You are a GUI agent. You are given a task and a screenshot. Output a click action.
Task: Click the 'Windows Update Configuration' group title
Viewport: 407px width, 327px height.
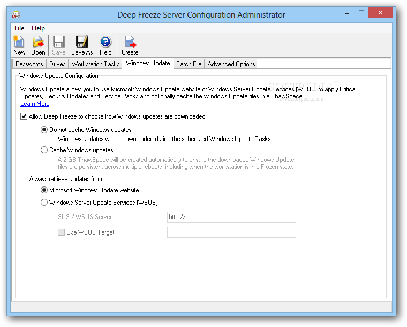[x=59, y=76]
